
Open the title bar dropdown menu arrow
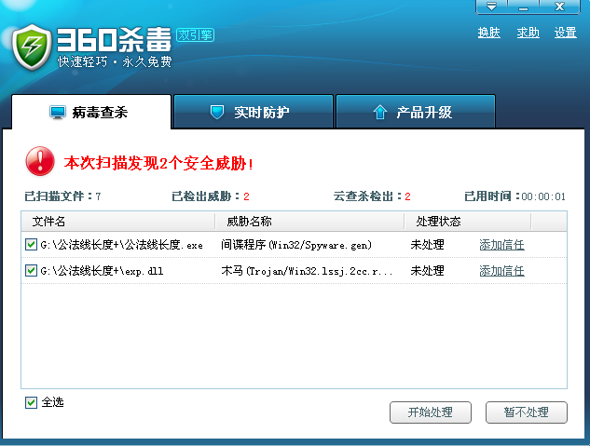tap(491, 7)
